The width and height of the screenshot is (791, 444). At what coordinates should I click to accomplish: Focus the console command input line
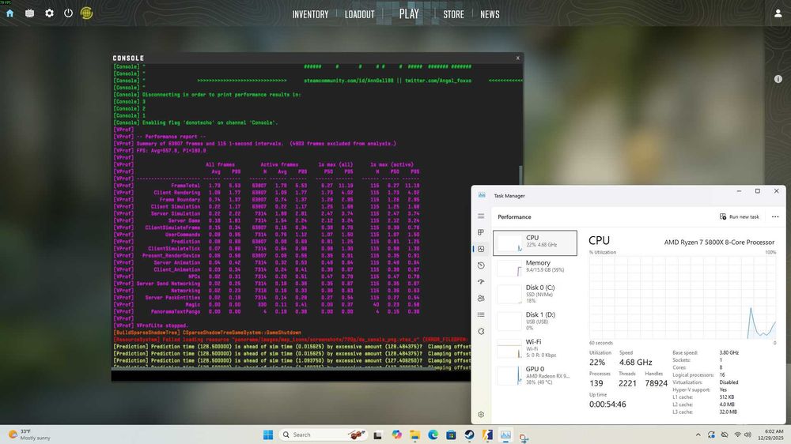(291, 375)
